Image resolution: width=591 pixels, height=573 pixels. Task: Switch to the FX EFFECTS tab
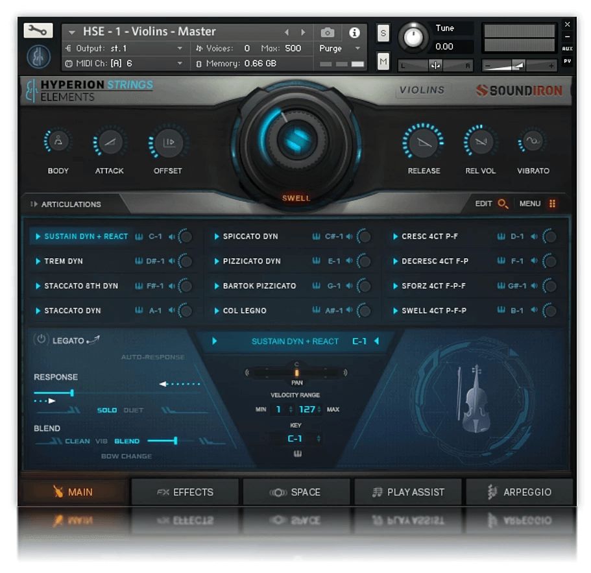[x=186, y=492]
